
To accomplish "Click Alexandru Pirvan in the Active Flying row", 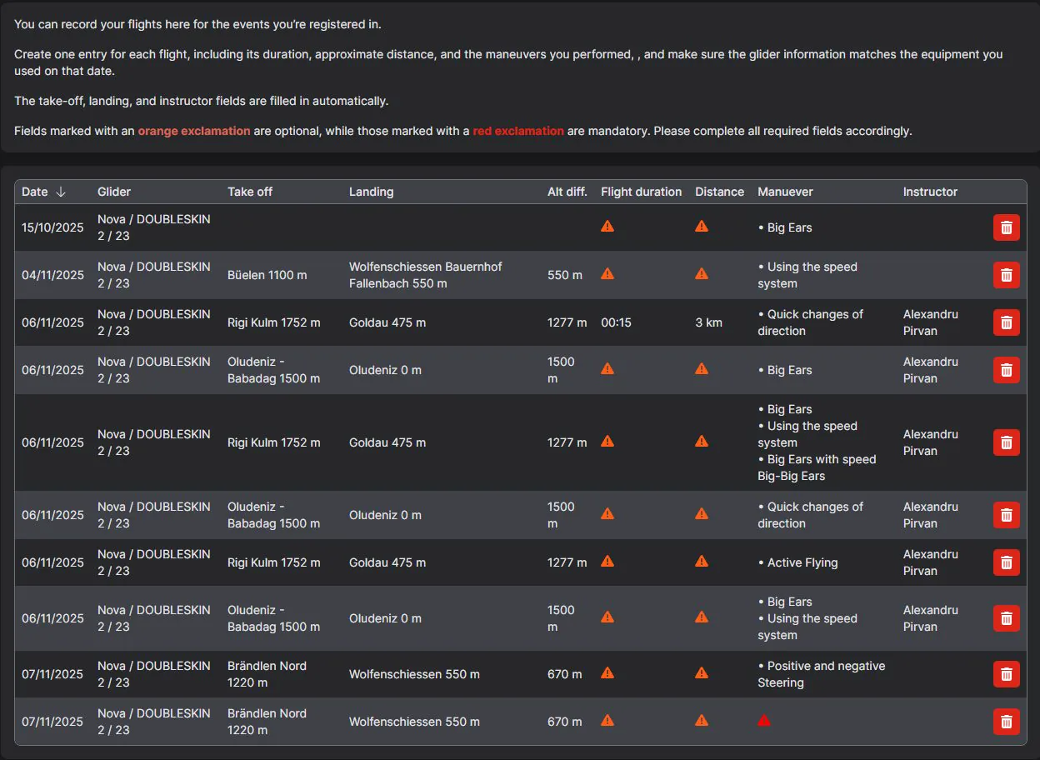I will [931, 562].
